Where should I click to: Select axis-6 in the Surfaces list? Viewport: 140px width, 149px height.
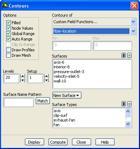click(92, 62)
